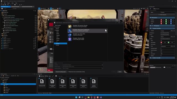
Task: Click red X label of Position row
Action: pyautogui.click(x=161, y=20)
